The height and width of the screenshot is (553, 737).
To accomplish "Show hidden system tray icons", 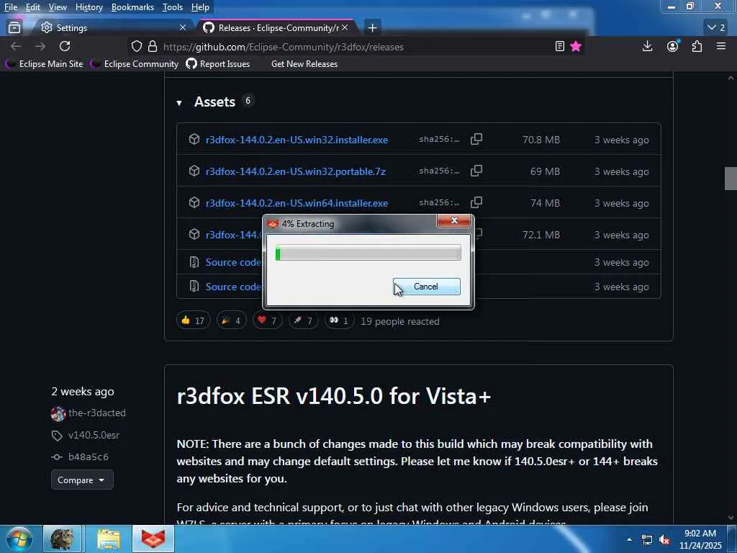I will (629, 539).
